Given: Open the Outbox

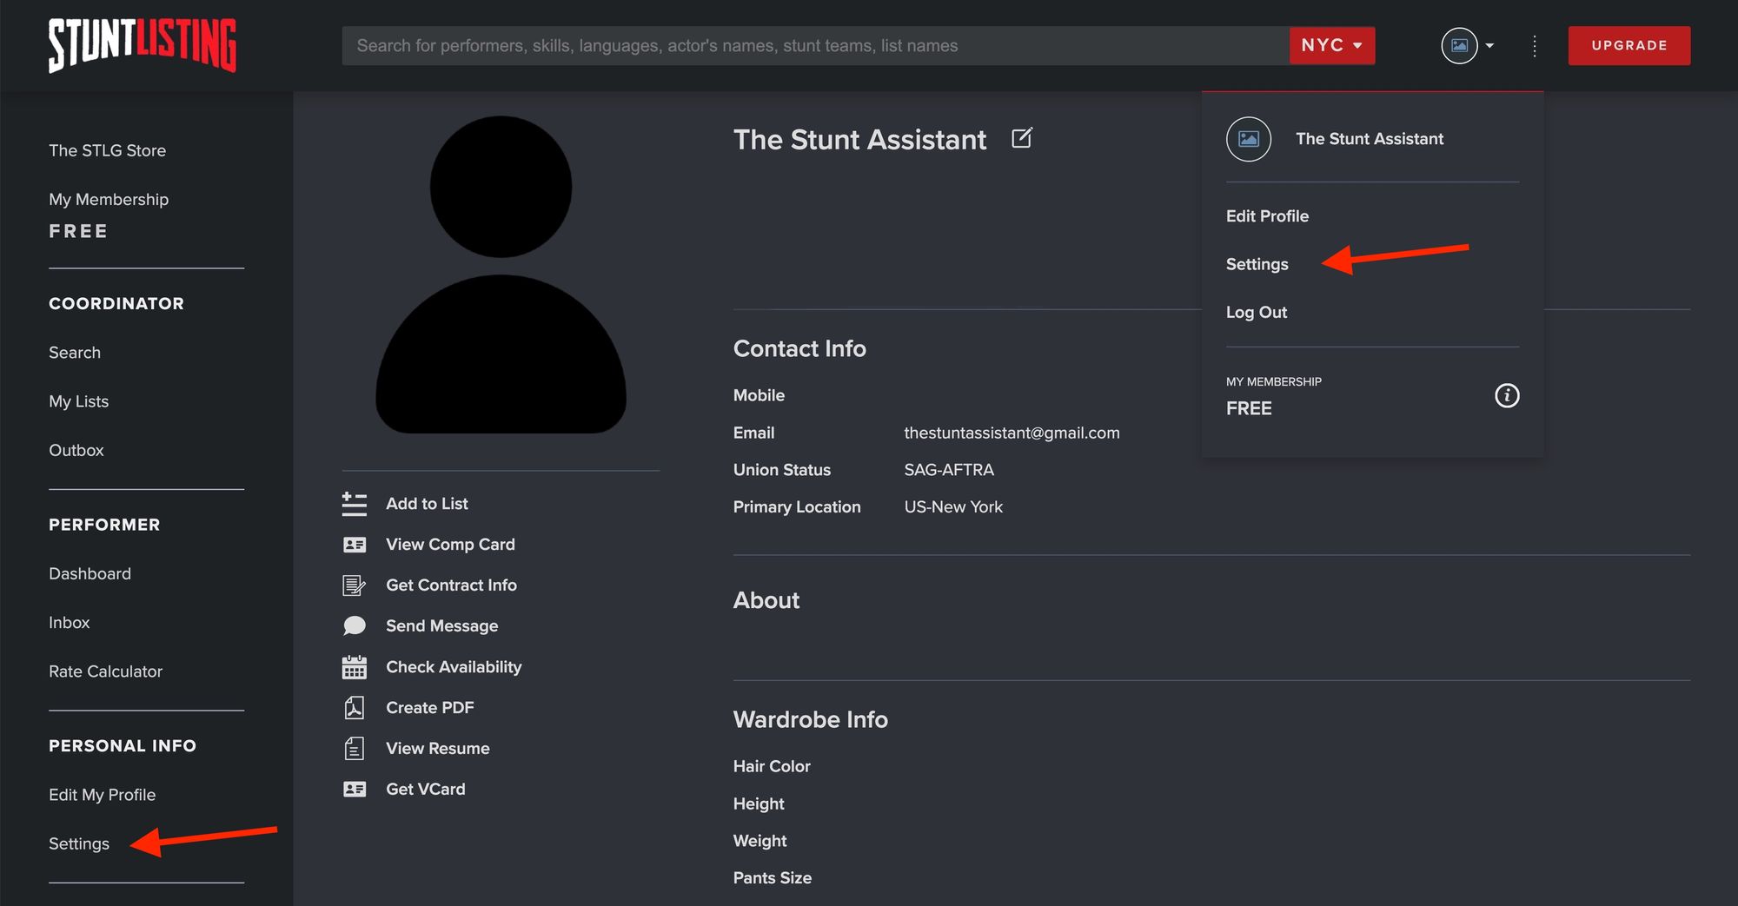Looking at the screenshot, I should [76, 450].
